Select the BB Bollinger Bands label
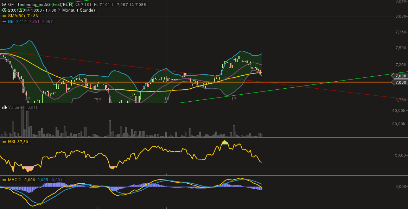The image size is (408, 209). click(11, 21)
